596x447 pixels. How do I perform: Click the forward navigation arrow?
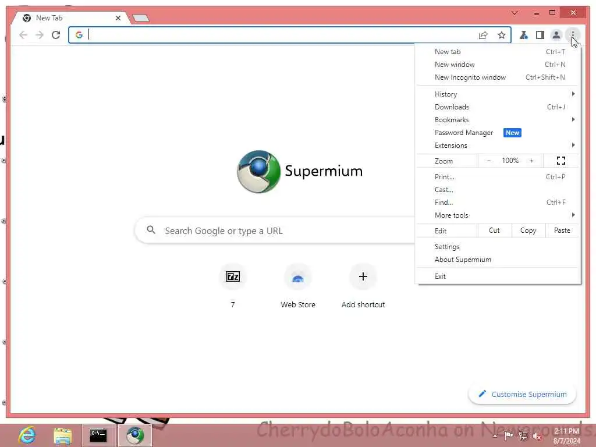[40, 35]
